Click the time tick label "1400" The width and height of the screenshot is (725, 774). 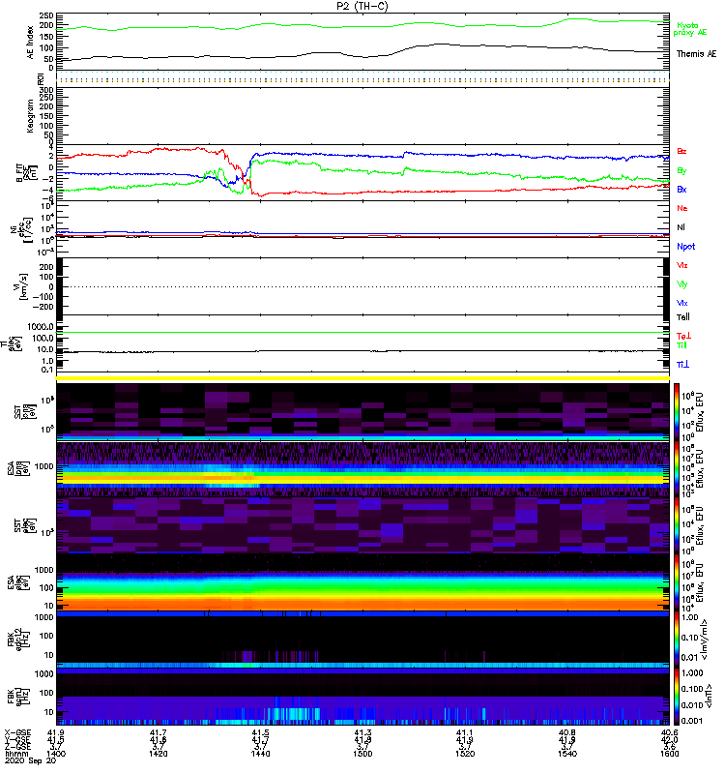pos(56,754)
